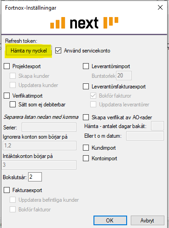Image resolution: width=169 pixels, height=228 pixels.
Task: Tick the Verifikatimport checkbox
Action: click(7, 95)
